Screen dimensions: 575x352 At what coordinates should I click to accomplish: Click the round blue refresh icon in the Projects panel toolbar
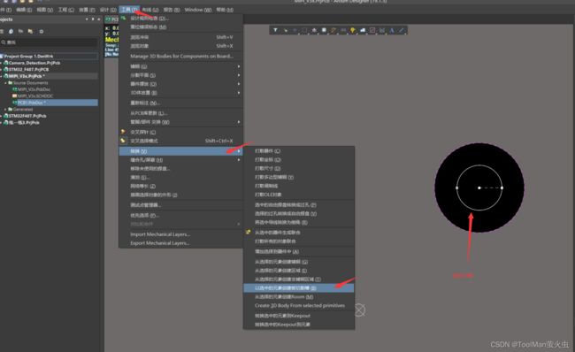coord(11,32)
